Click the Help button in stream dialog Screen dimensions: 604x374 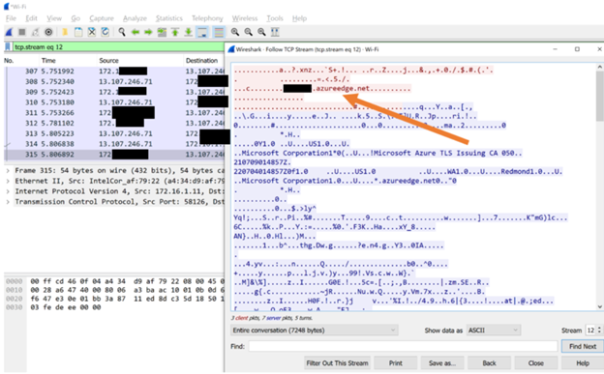(583, 363)
